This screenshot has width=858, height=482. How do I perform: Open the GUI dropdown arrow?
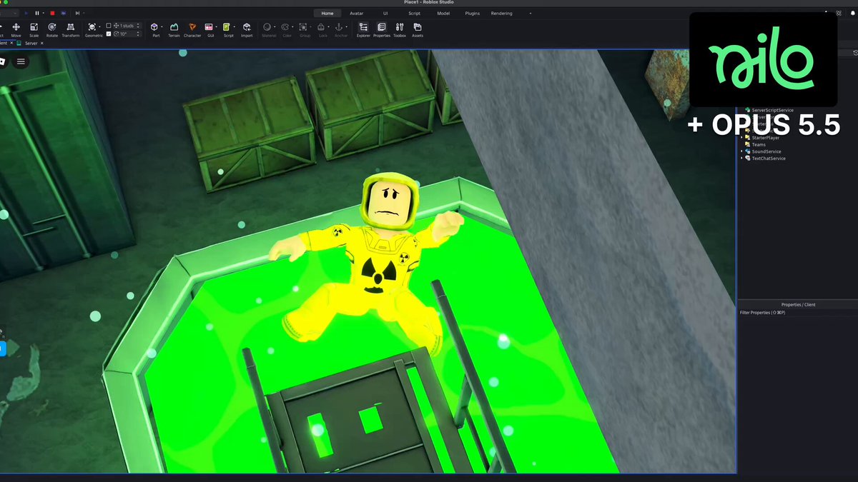pyautogui.click(x=217, y=27)
